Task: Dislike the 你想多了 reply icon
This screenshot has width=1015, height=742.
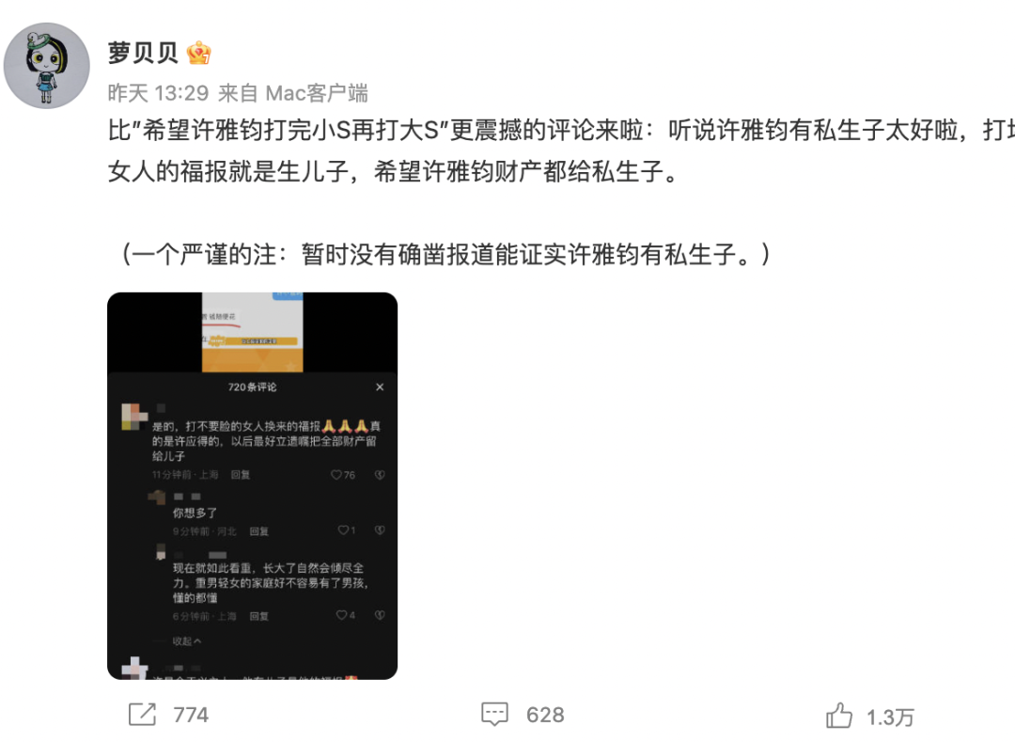Action: [x=380, y=530]
